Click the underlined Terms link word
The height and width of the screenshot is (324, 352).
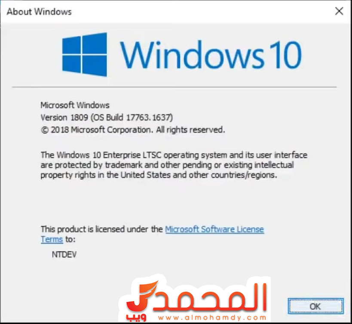[x=52, y=240]
